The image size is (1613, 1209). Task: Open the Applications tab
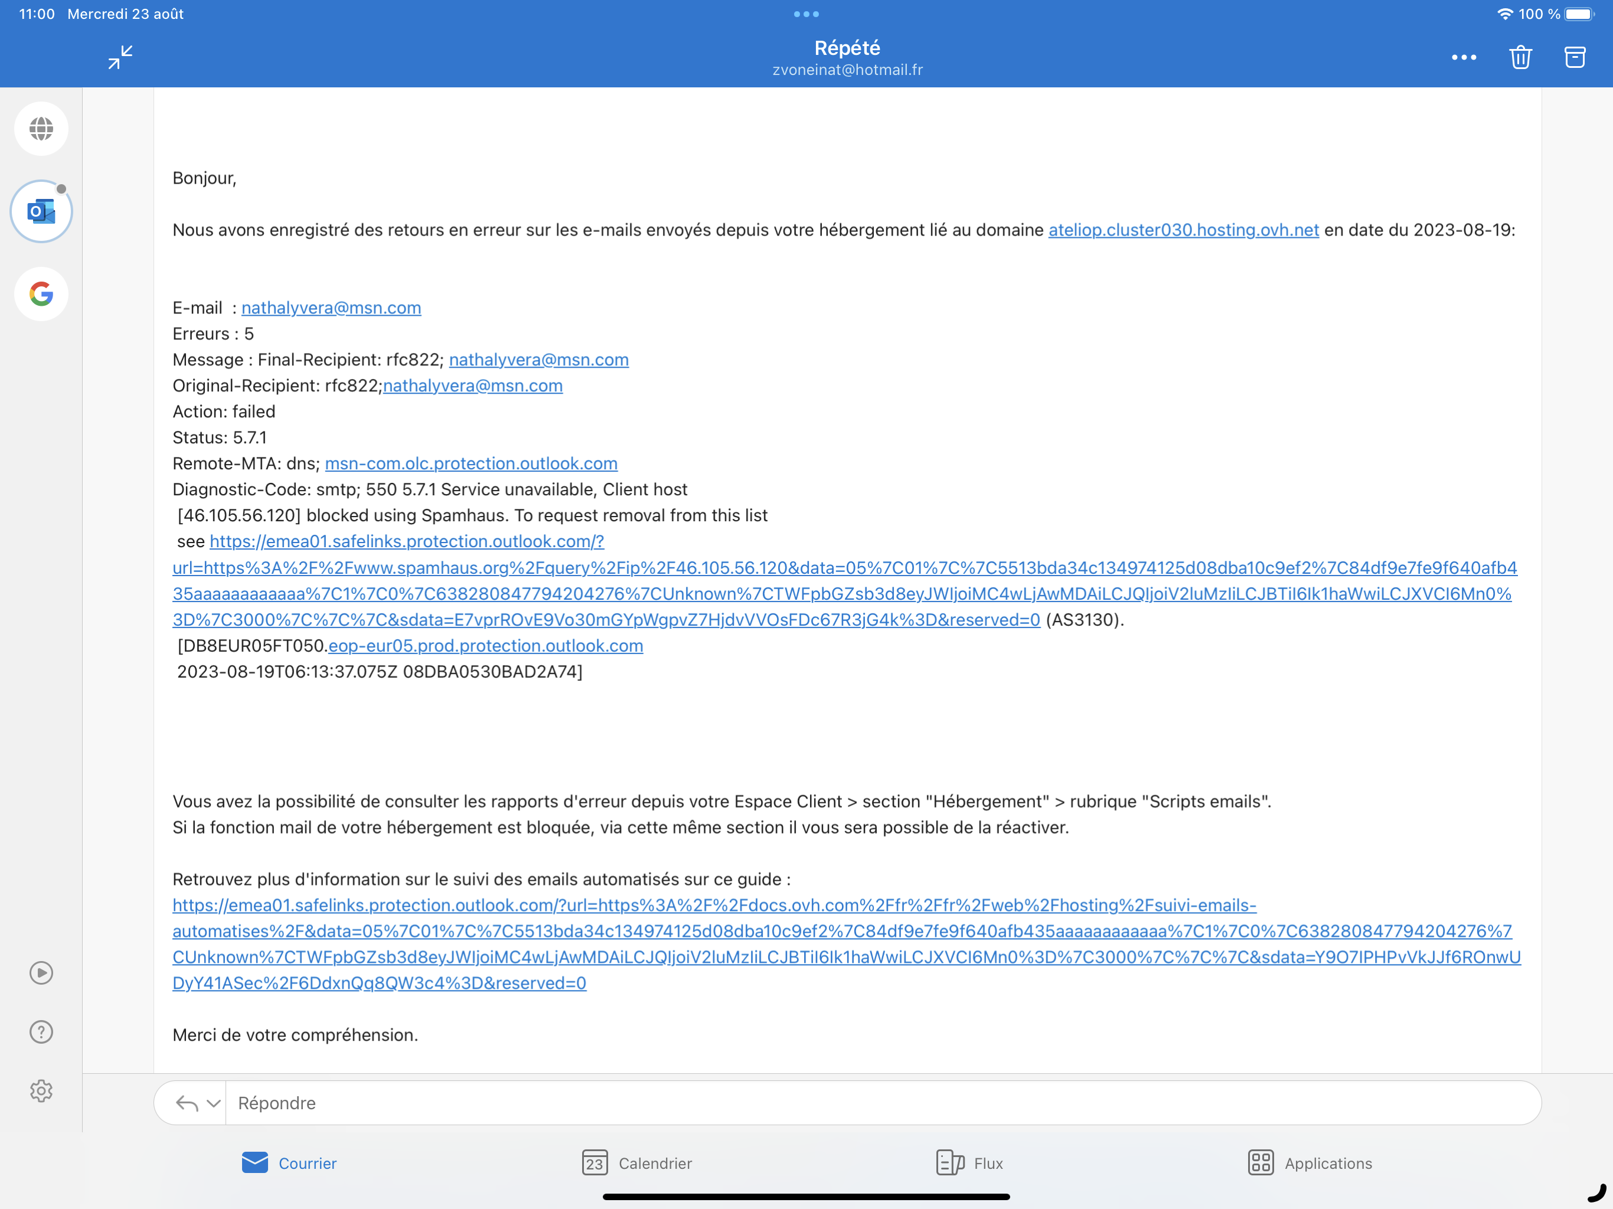tap(1310, 1163)
